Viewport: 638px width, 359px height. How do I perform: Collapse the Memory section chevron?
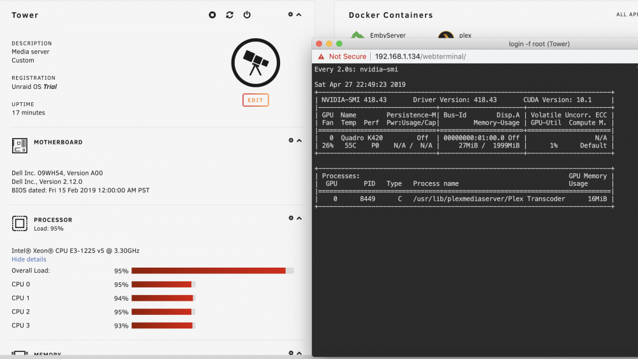(299, 353)
